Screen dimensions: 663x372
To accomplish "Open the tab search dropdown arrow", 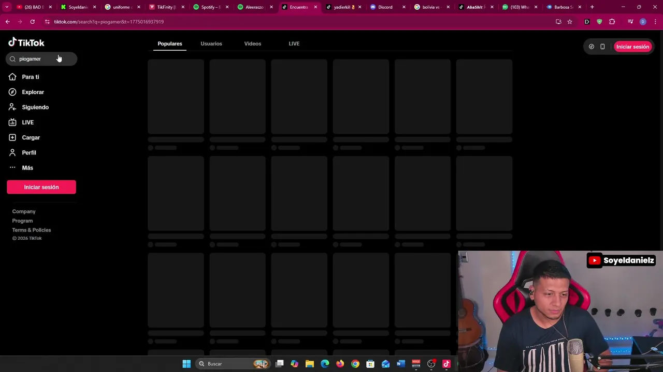I will coord(7,7).
